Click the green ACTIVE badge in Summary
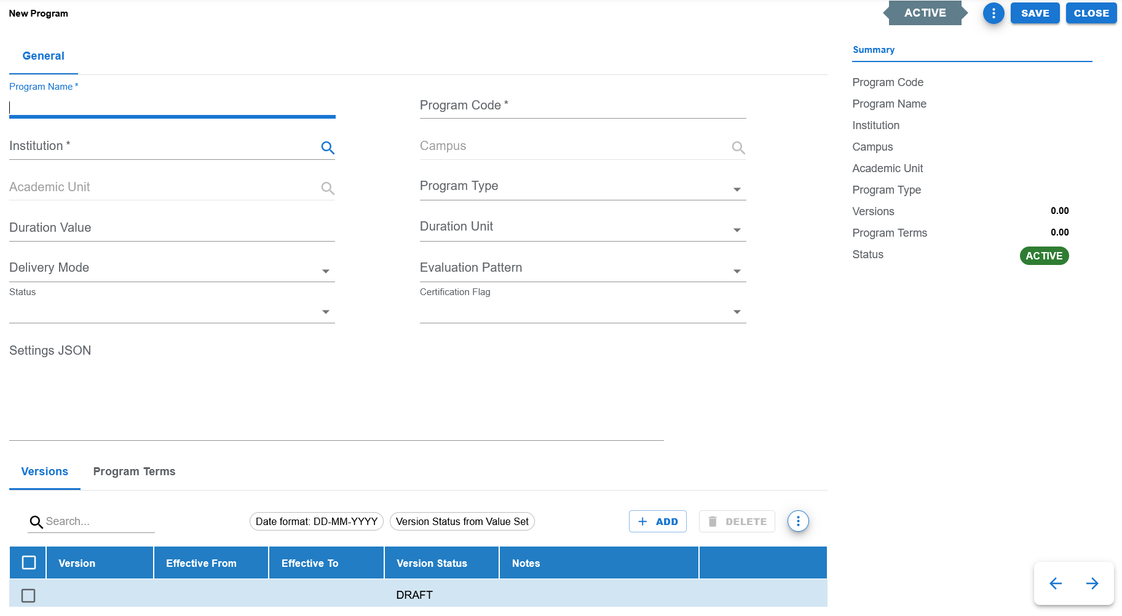 pyautogui.click(x=1044, y=256)
